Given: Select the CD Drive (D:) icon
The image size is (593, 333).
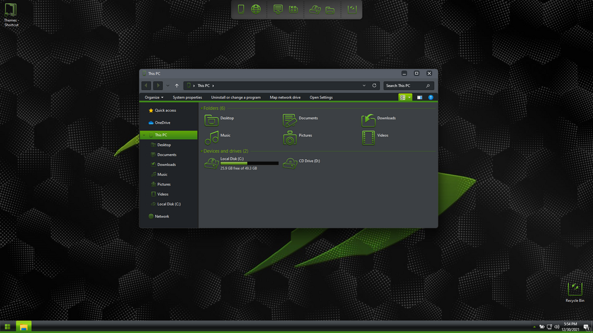Looking at the screenshot, I should point(290,163).
